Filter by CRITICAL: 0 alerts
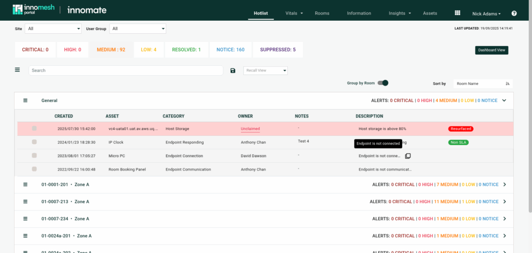532x253 pixels. coord(35,50)
